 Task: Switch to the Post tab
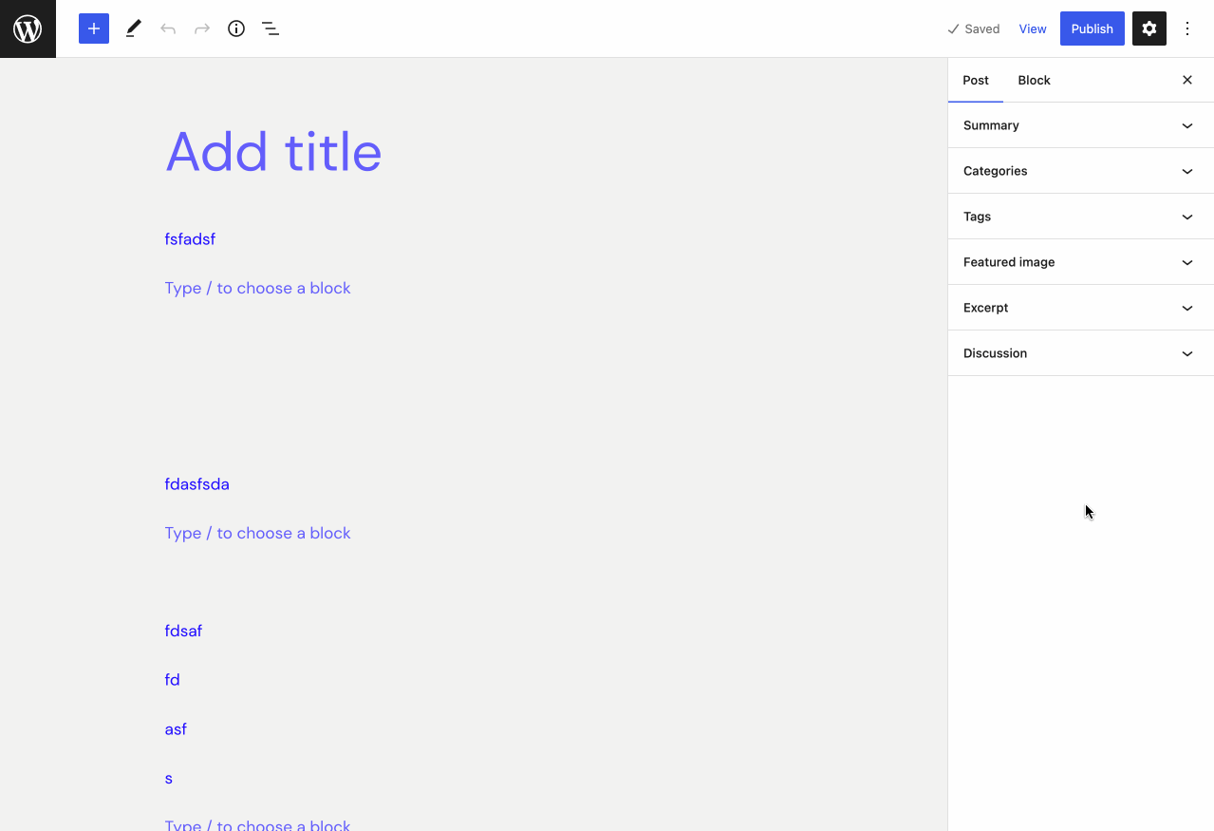(x=976, y=80)
